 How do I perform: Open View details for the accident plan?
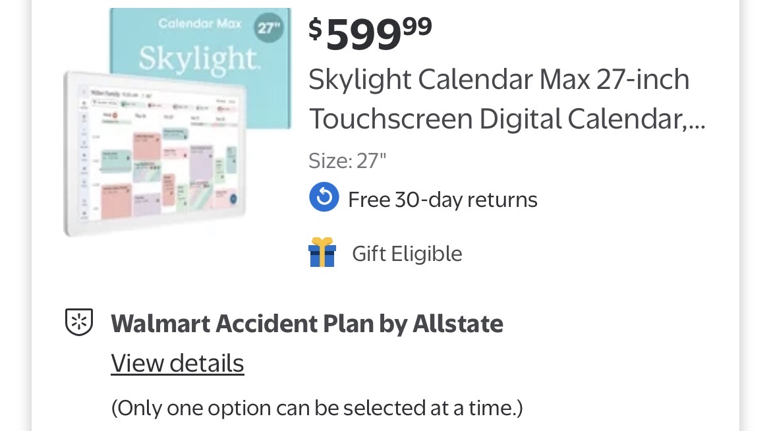click(x=177, y=363)
